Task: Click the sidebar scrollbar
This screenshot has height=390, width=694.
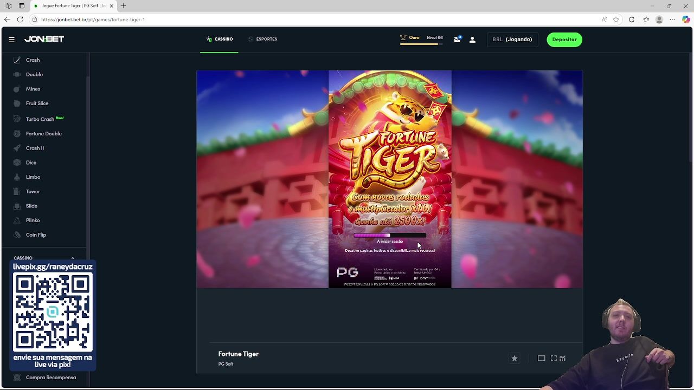Action: point(88,168)
